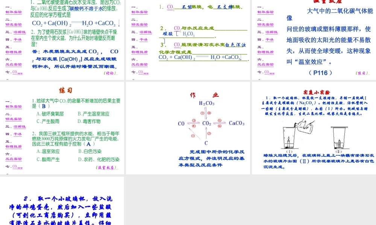Click the (P116) page reference text
Viewport: 376px width, 225px height.
tap(320, 73)
